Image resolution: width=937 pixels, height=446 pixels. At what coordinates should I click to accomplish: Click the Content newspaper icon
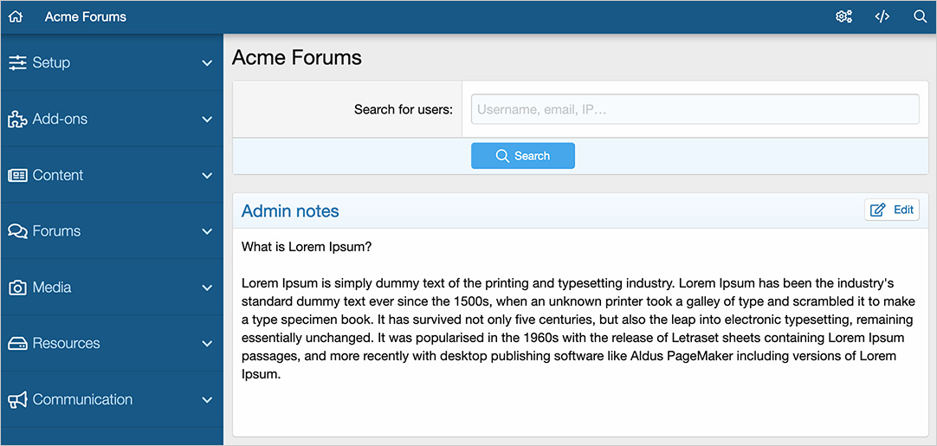pyautogui.click(x=17, y=175)
